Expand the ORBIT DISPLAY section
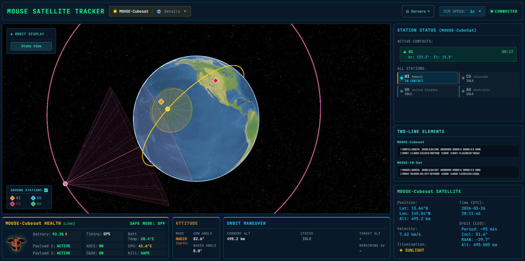525x261 pixels. pos(27,34)
